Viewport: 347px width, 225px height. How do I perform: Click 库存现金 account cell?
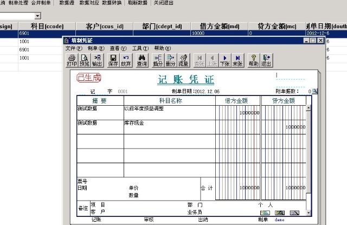pyautogui.click(x=170, y=127)
